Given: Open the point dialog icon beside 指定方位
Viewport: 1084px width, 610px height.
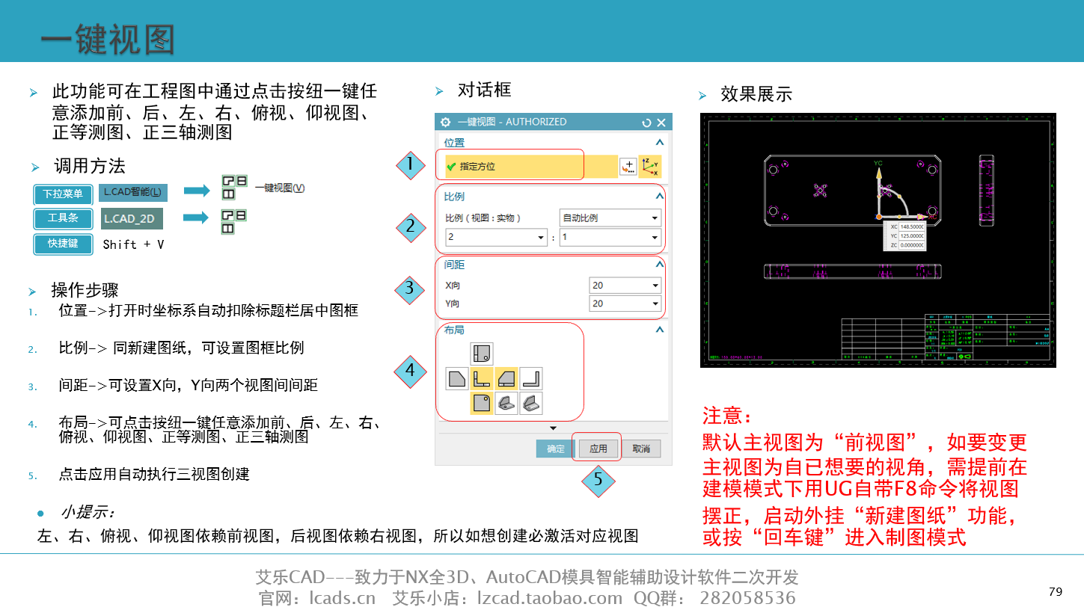Looking at the screenshot, I should [x=628, y=167].
